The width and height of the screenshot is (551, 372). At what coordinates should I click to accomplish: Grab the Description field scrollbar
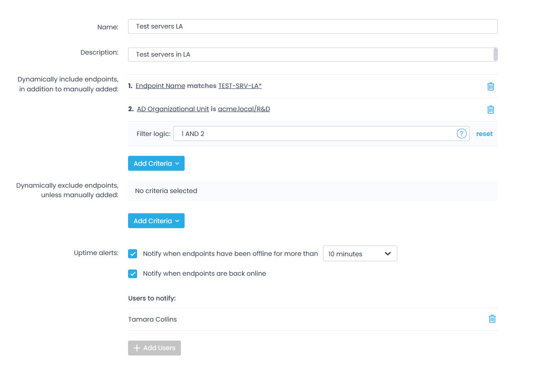tap(495, 55)
